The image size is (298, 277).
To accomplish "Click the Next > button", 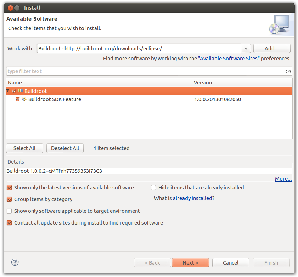I will coord(190,263).
